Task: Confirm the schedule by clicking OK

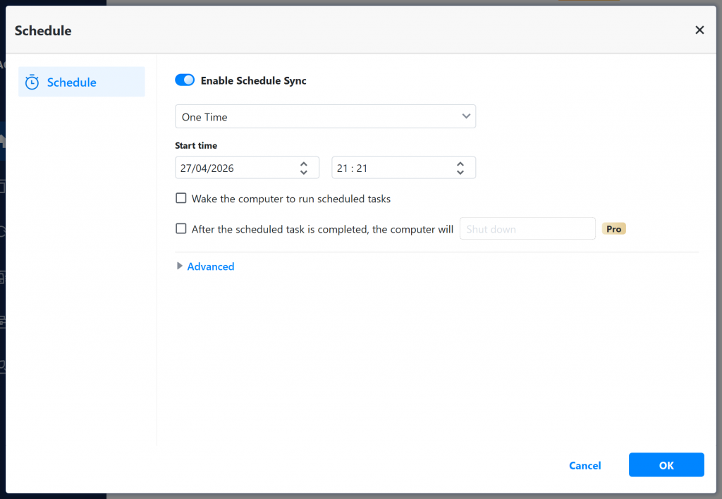Action: pos(666,464)
